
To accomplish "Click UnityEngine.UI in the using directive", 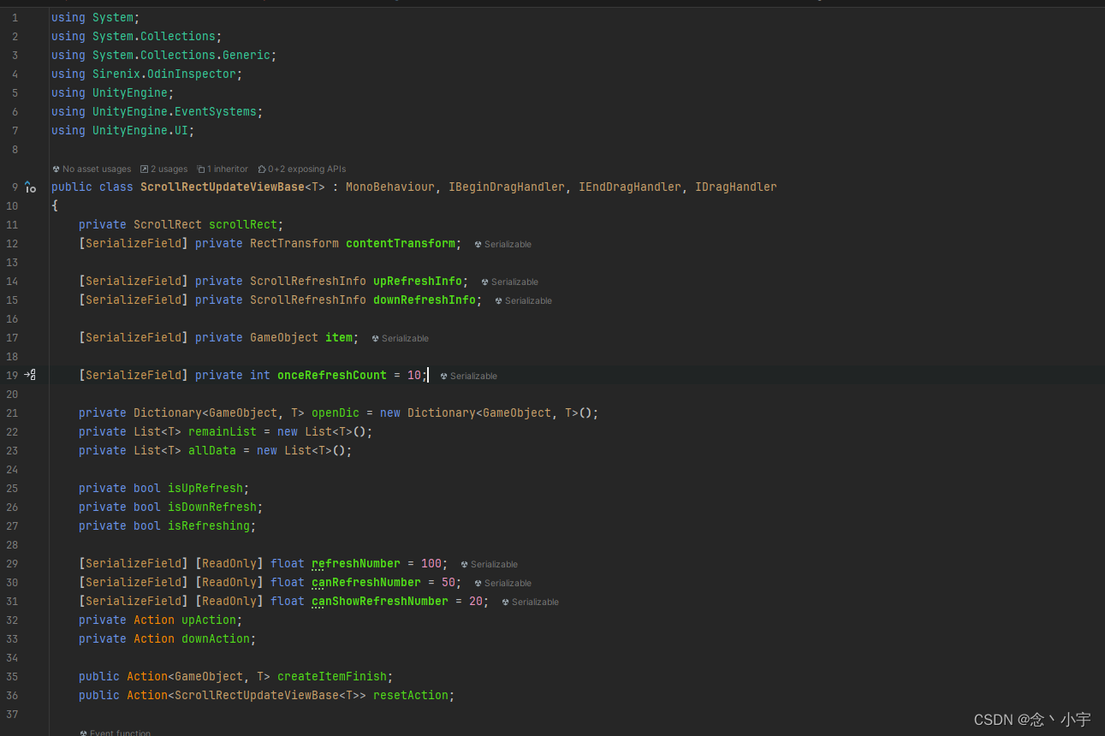I will coord(140,131).
